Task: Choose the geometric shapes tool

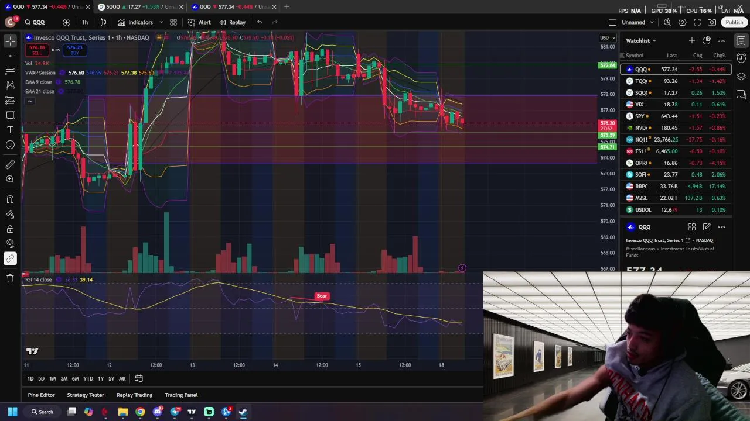Action: click(10, 115)
